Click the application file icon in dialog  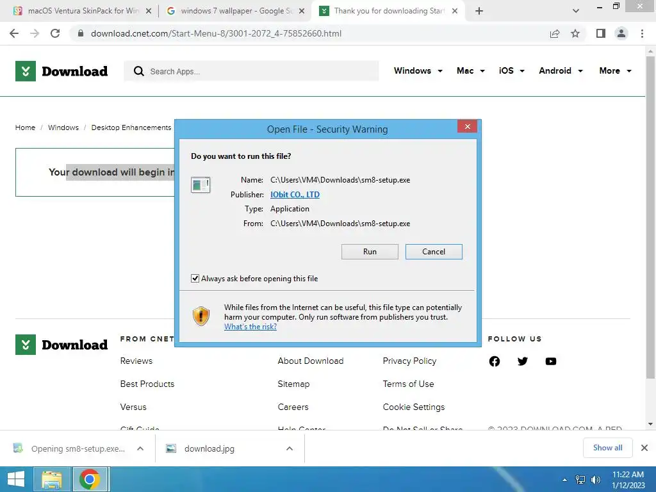[x=201, y=184]
